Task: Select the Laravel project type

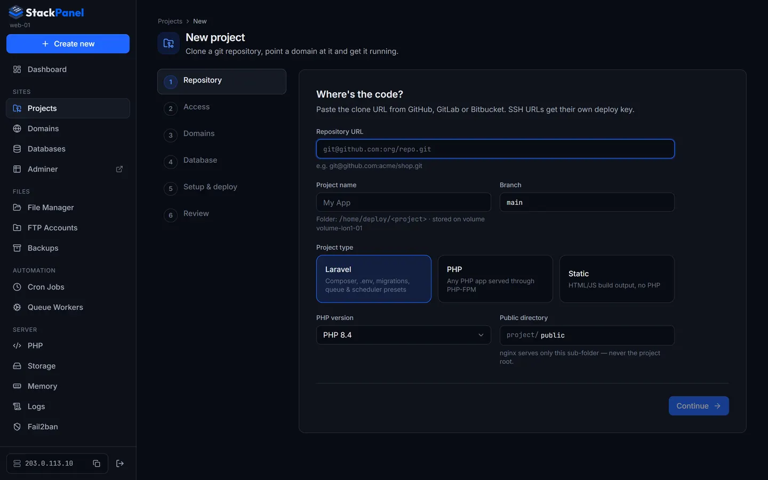Action: tap(374, 279)
